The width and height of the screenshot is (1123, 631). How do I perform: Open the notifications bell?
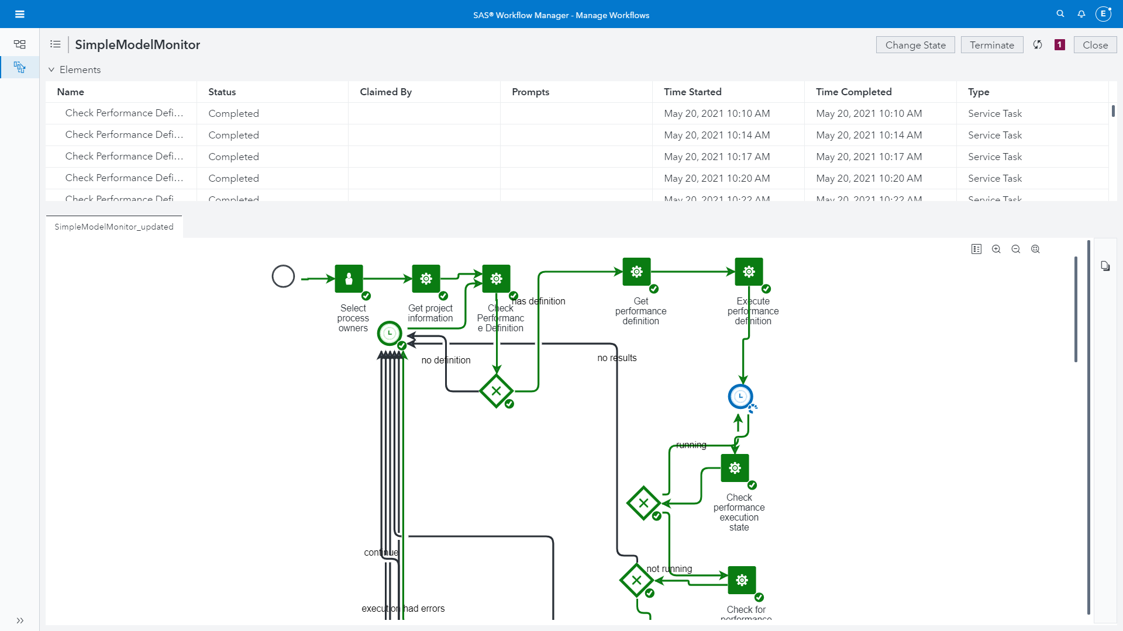click(1081, 13)
